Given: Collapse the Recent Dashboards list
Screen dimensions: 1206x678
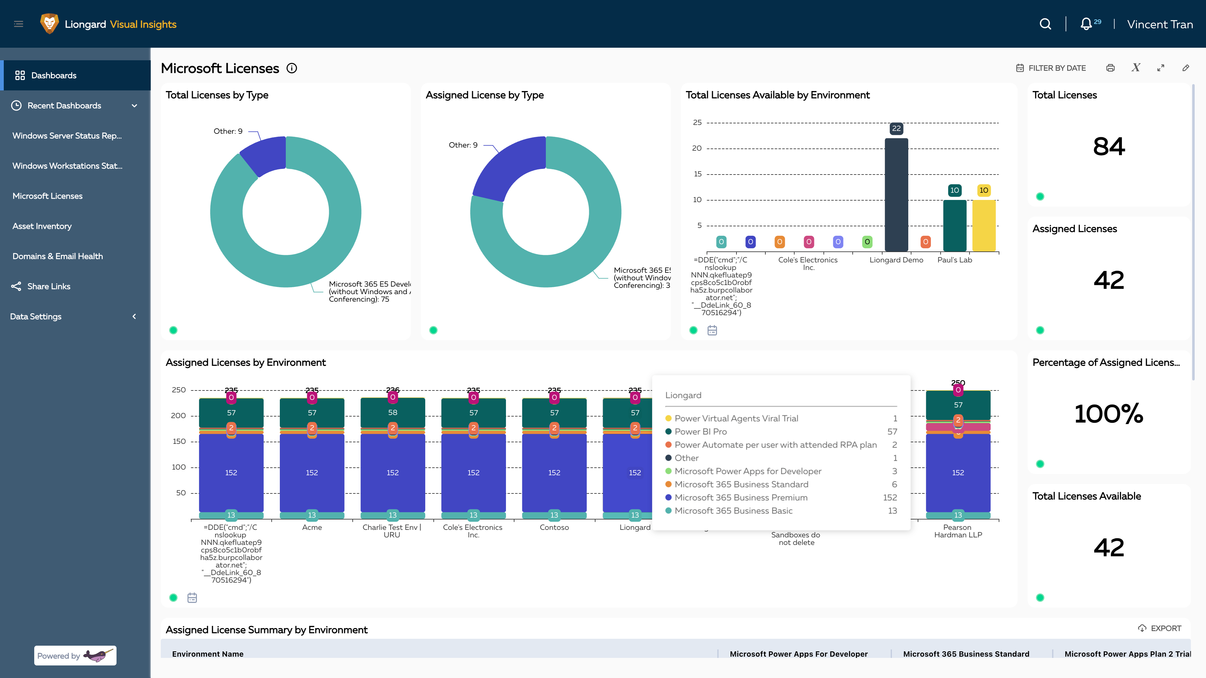Looking at the screenshot, I should (134, 106).
